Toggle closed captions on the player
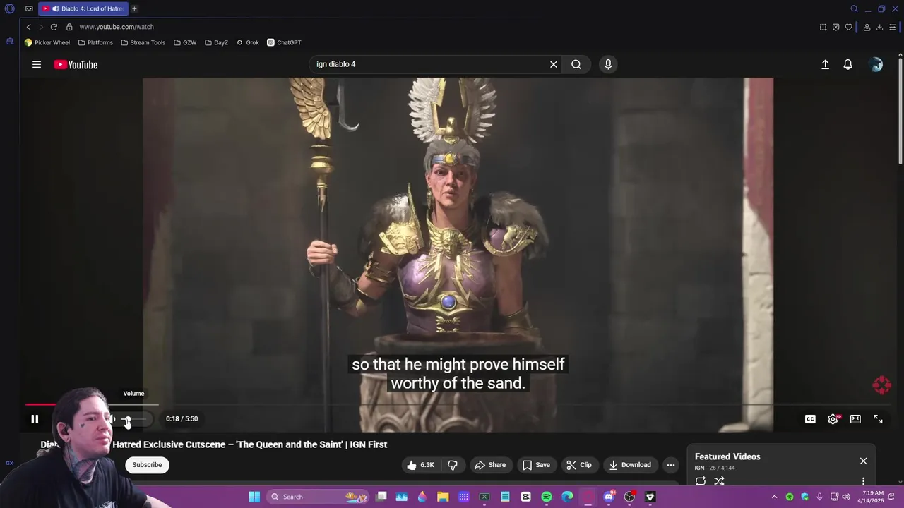Screen dimensions: 904x508 (810, 419)
